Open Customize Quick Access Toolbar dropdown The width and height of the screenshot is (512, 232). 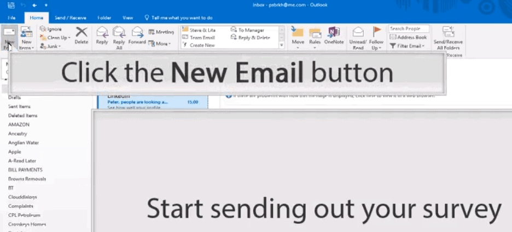[46, 5]
